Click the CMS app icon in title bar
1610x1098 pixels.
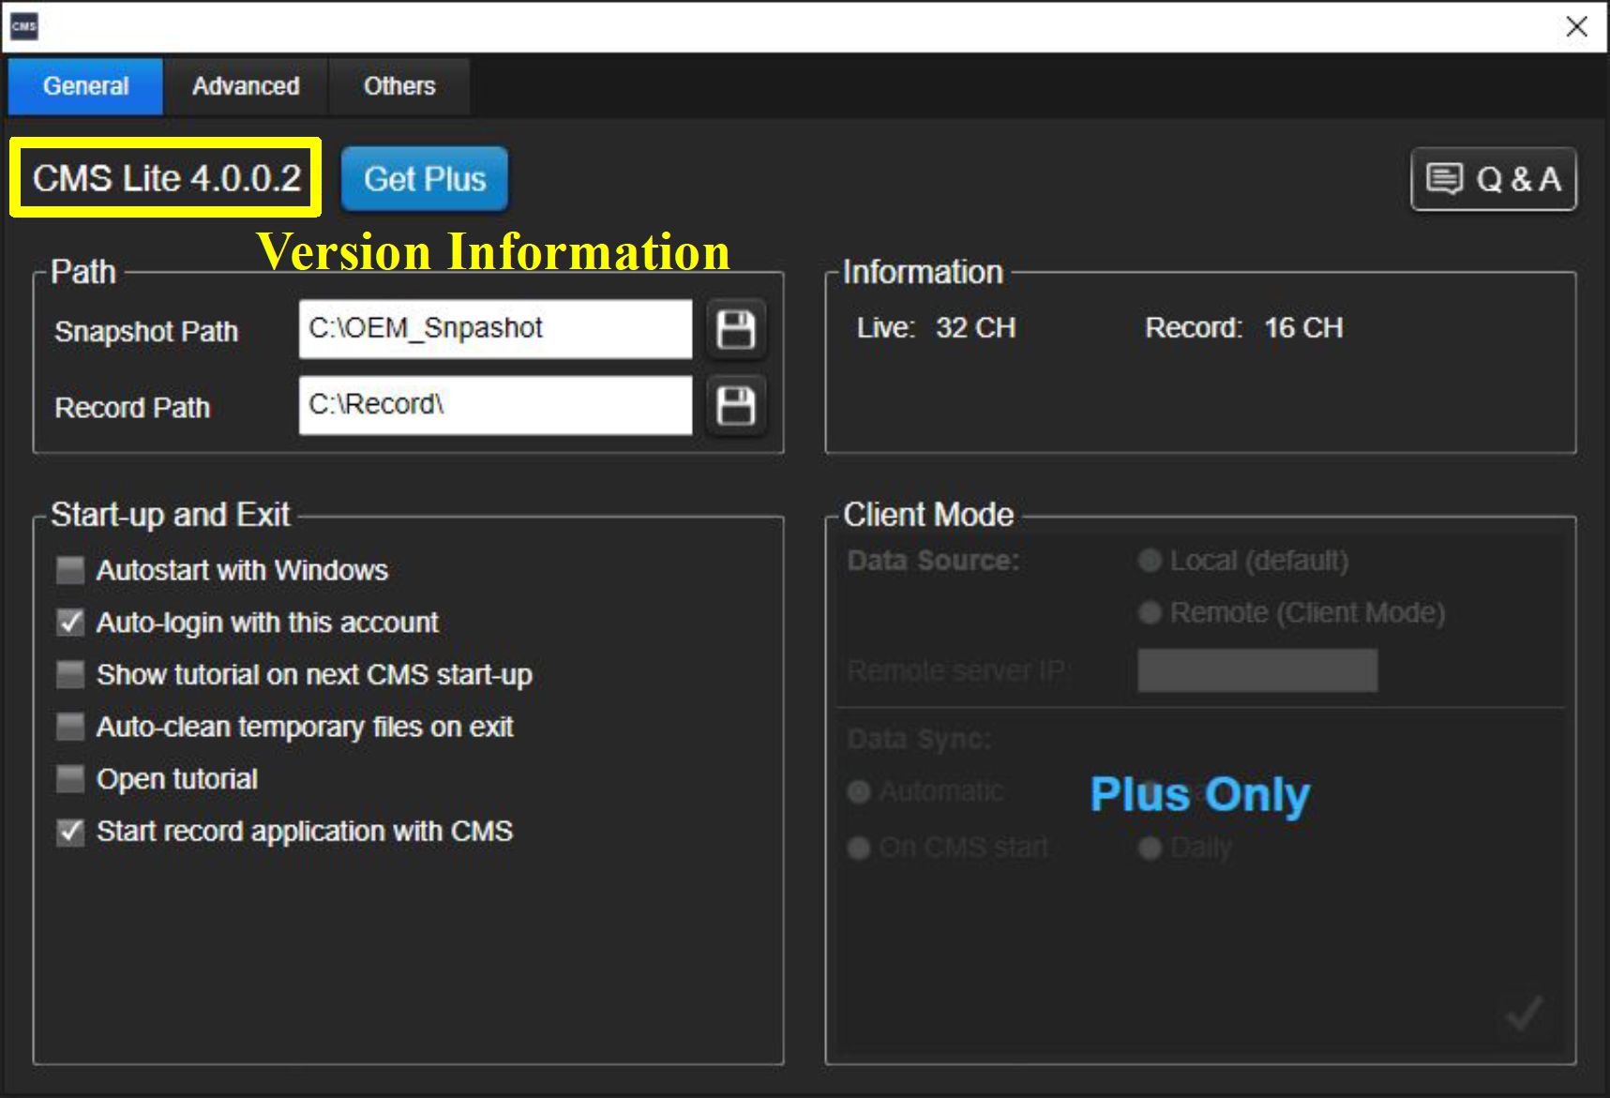click(x=24, y=26)
